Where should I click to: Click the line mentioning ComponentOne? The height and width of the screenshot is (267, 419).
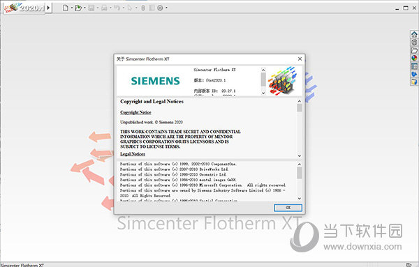tap(178, 164)
